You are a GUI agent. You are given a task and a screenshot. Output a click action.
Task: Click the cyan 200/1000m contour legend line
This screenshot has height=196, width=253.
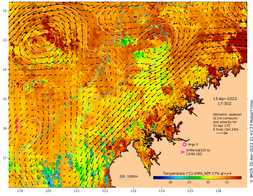[x=124, y=179]
